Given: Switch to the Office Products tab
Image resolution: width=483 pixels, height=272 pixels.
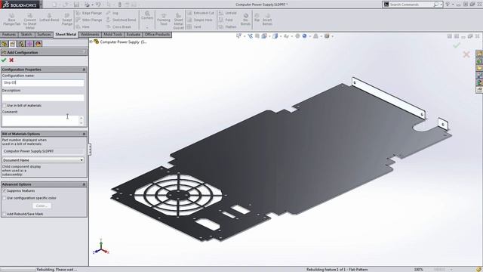Looking at the screenshot, I should [x=157, y=35].
